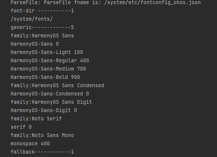
Task: Select the family:HarmonyOS Sans line
Action: pos(42,36)
